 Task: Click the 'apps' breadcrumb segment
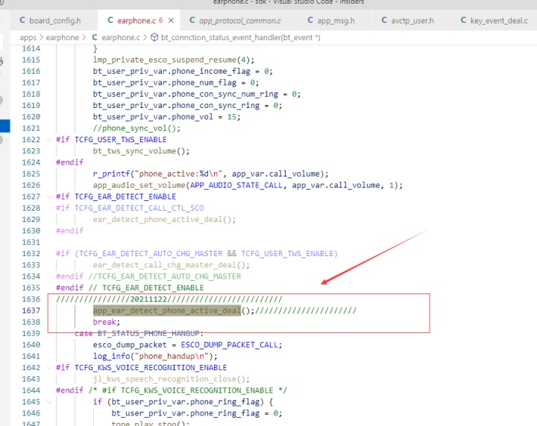pos(28,37)
